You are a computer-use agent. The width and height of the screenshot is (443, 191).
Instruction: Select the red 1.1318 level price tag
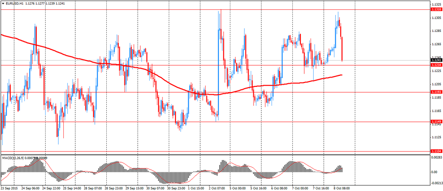point(436,9)
